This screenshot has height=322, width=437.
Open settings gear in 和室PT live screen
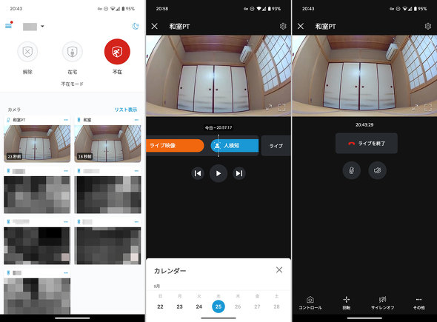428,26
